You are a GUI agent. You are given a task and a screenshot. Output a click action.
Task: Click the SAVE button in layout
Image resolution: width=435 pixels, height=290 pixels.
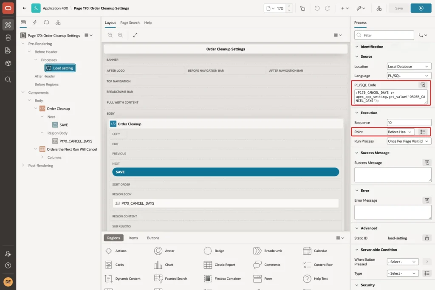(x=226, y=172)
